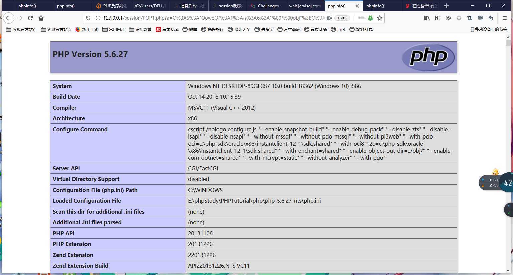Close the active phpinfo() tab
This screenshot has height=275, width=513.
tap(357, 6)
